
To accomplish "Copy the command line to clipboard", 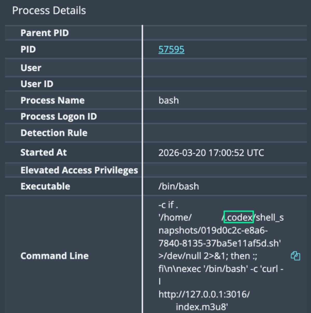I will click(x=295, y=256).
